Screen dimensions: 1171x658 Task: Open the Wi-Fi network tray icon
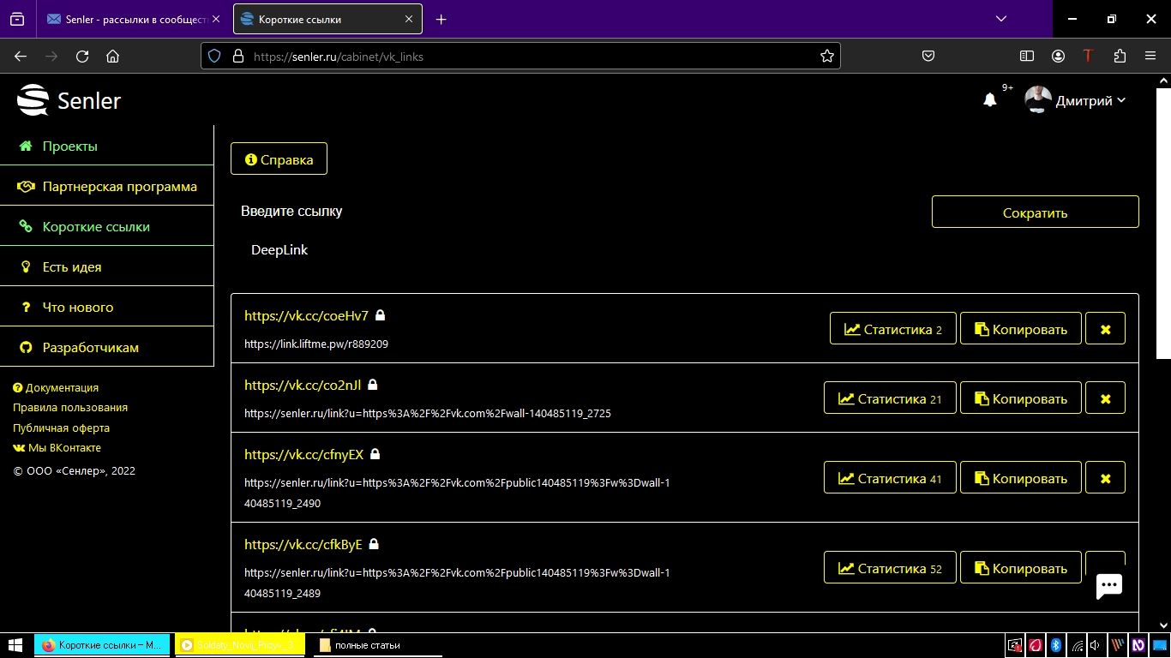point(1076,645)
